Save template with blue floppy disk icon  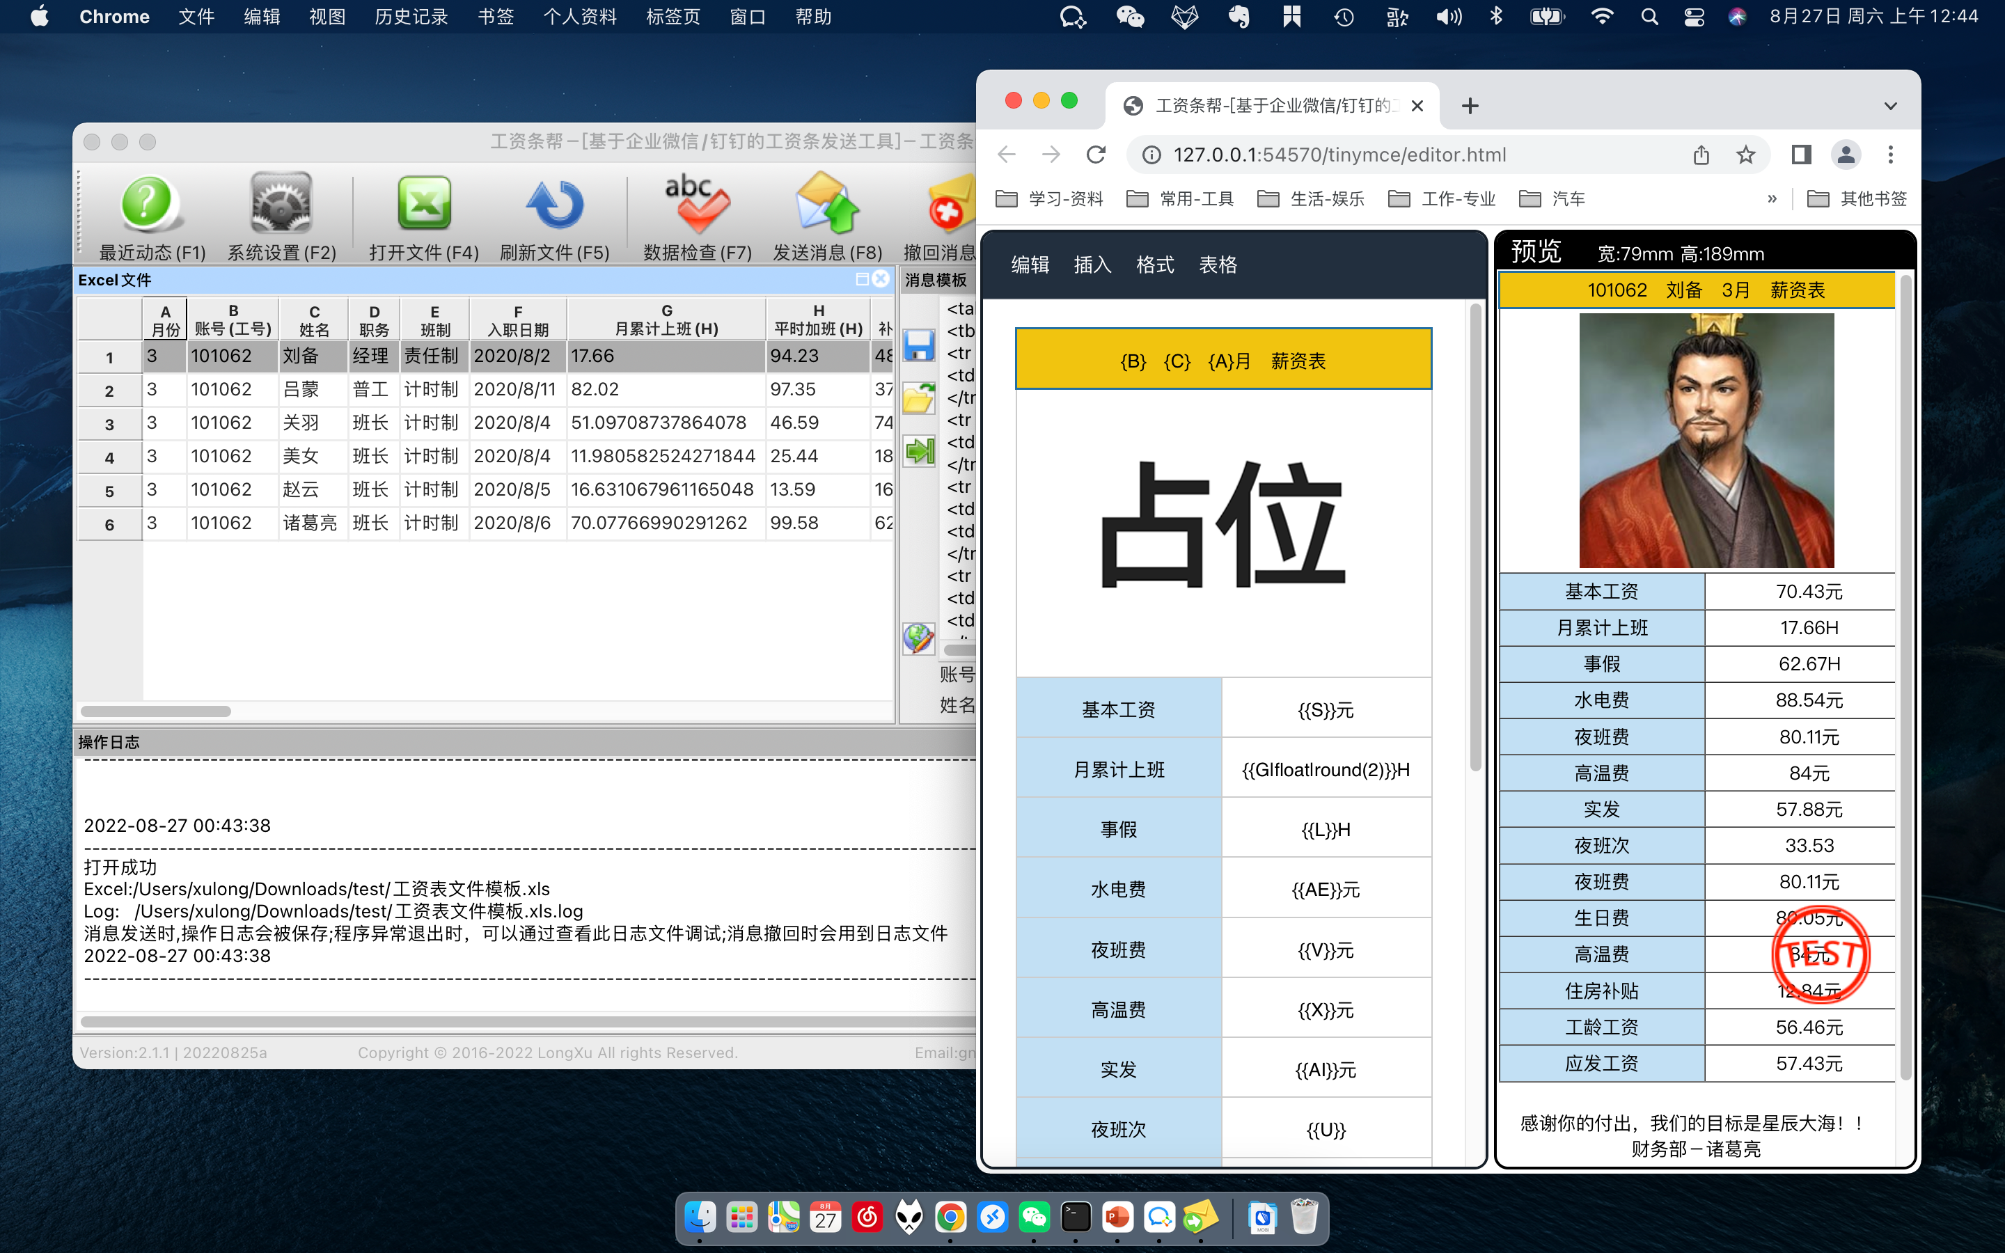coord(919,345)
